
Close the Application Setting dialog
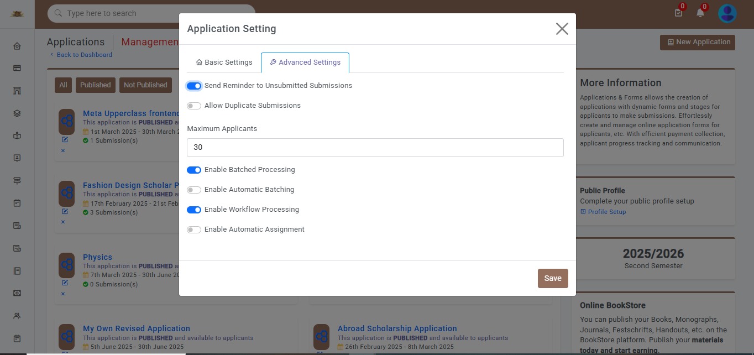562,29
